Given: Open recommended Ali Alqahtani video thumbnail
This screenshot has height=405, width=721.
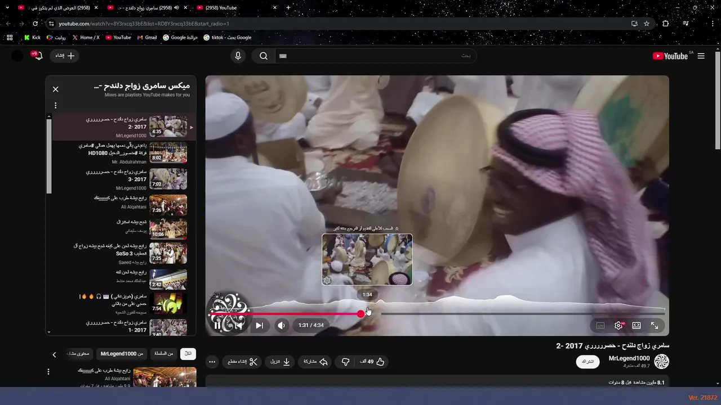Looking at the screenshot, I should tap(165, 376).
